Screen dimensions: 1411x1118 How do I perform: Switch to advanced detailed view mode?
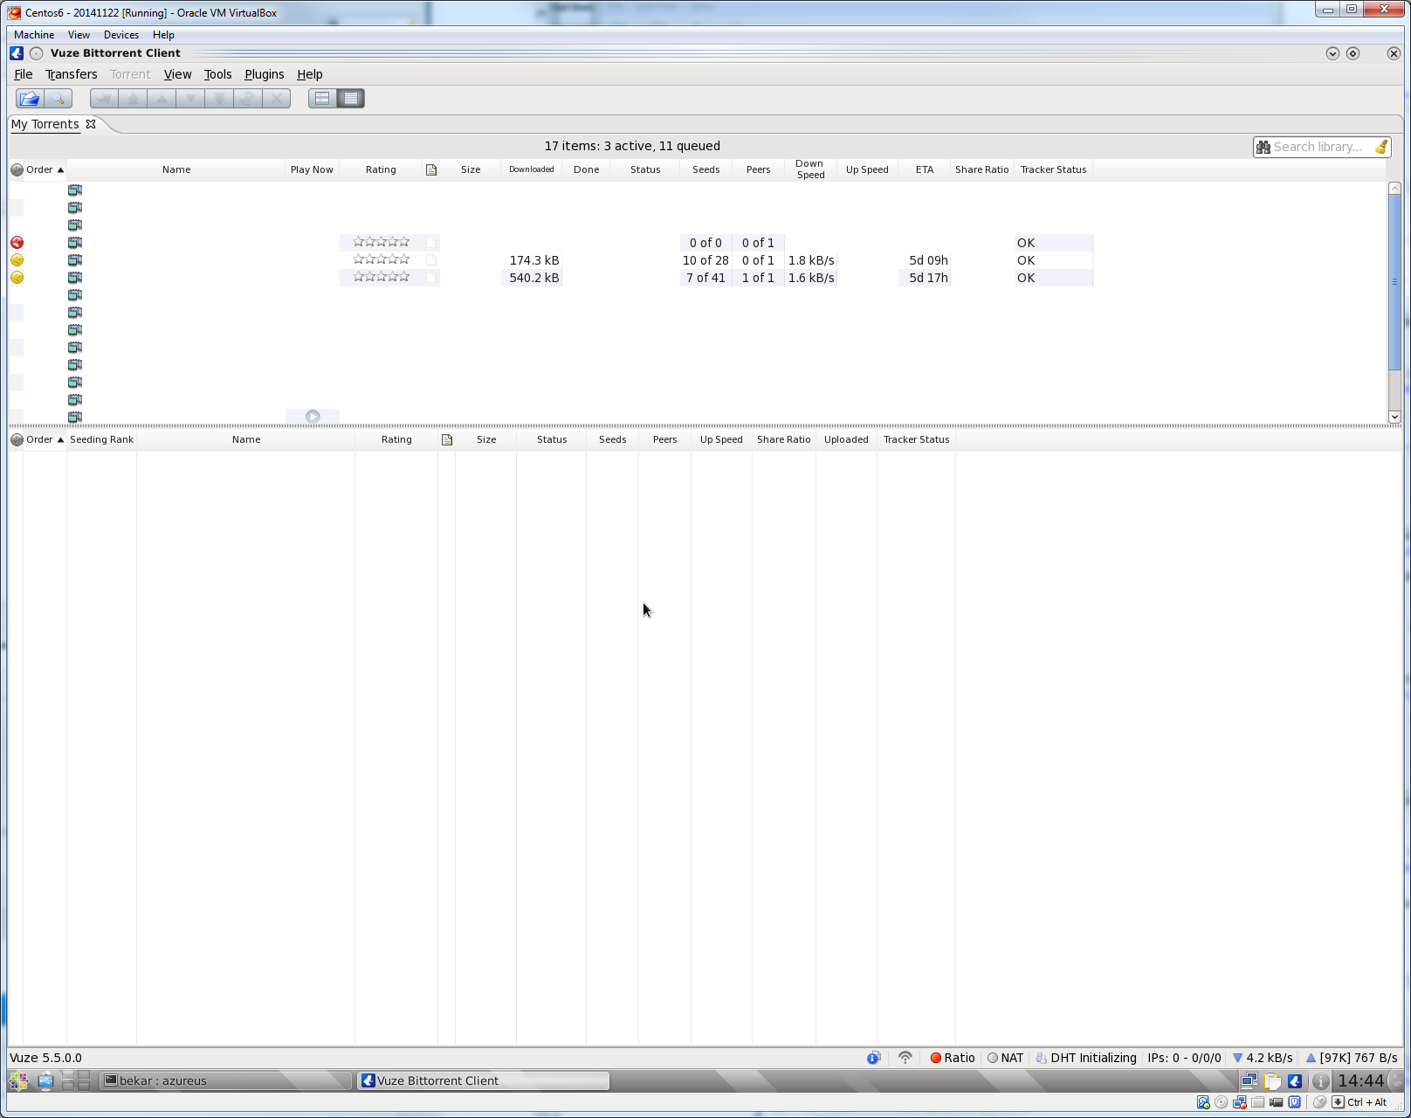[351, 99]
